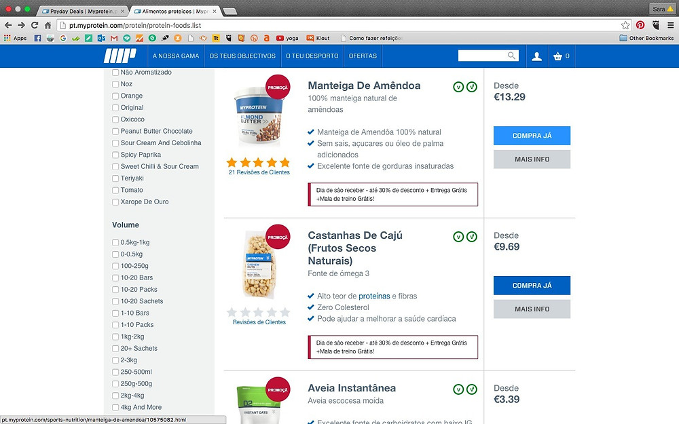Open the Sara profile button

click(x=663, y=9)
